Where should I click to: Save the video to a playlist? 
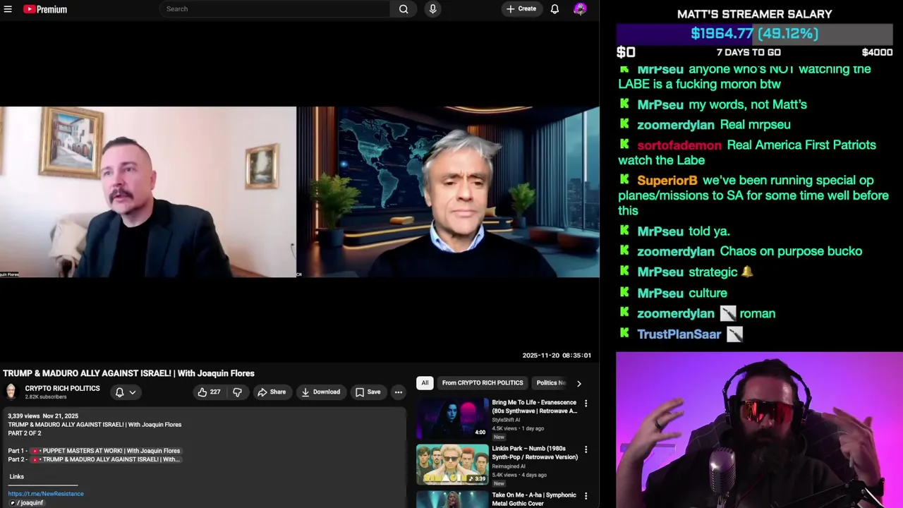[368, 392]
